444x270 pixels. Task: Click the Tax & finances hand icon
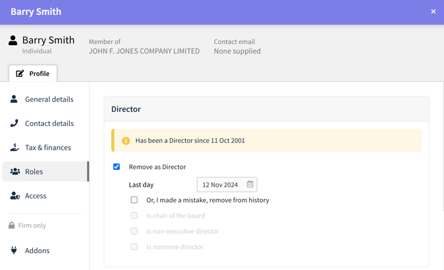(14, 147)
